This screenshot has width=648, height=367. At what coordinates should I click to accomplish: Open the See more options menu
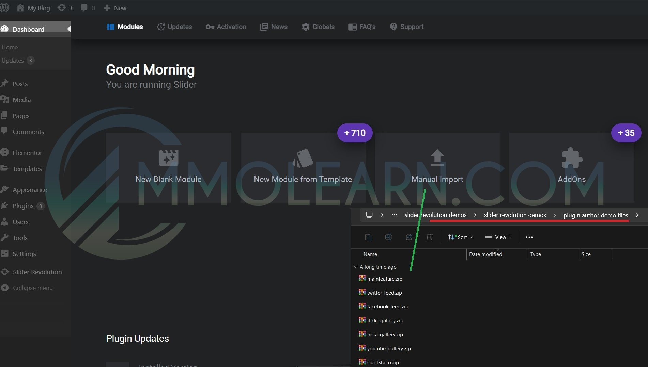pyautogui.click(x=529, y=237)
